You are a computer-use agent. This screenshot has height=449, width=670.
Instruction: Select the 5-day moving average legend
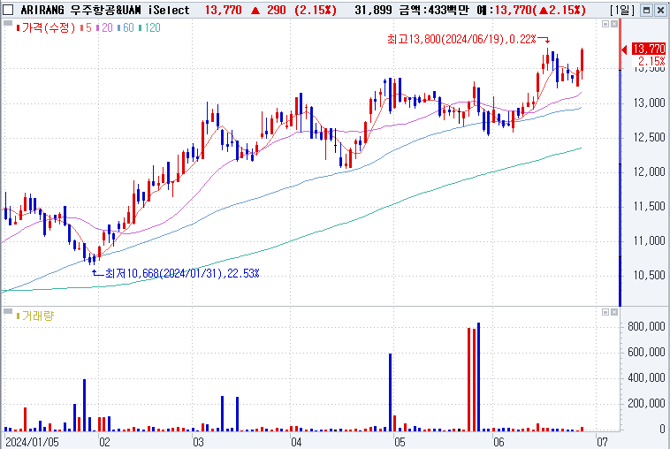point(86,27)
